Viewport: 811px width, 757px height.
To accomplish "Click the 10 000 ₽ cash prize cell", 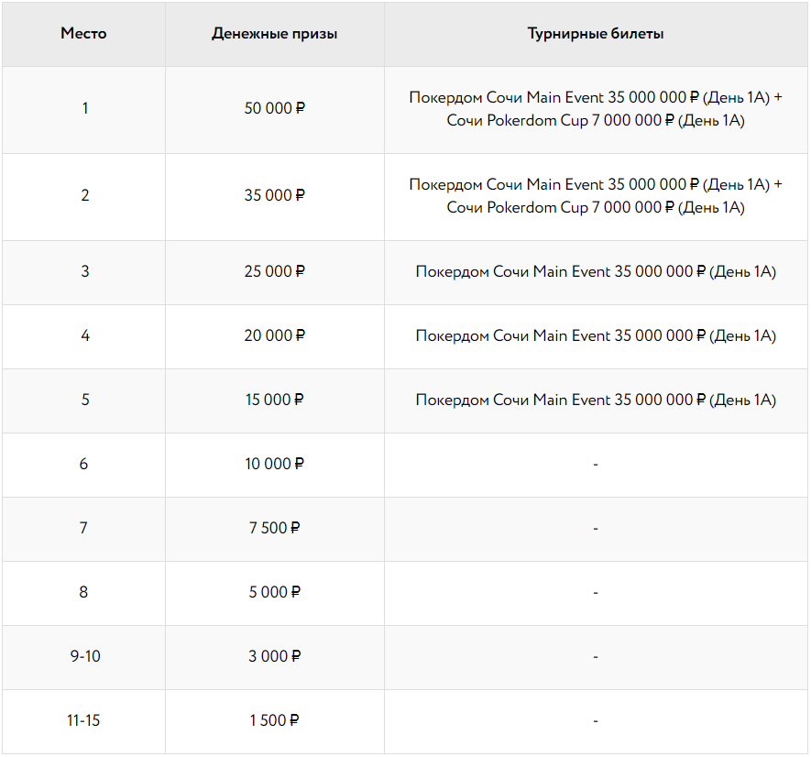I will [274, 464].
